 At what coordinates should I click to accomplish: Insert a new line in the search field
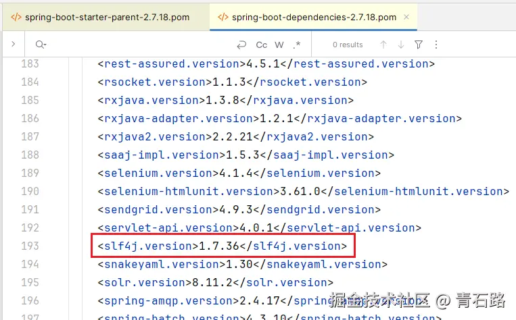point(241,45)
